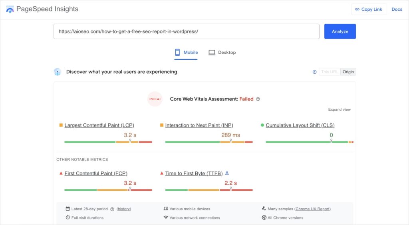Click the failed Core Web Vitals pulse icon
409x225 pixels.
pyautogui.click(x=155, y=99)
